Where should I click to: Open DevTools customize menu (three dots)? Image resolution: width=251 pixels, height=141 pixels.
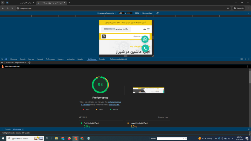click(245, 59)
